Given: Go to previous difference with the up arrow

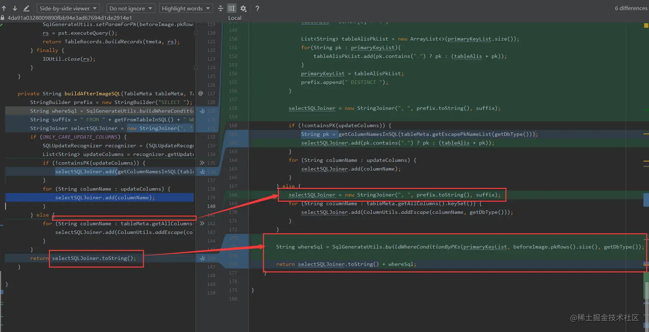Looking at the screenshot, I should click(x=4, y=8).
